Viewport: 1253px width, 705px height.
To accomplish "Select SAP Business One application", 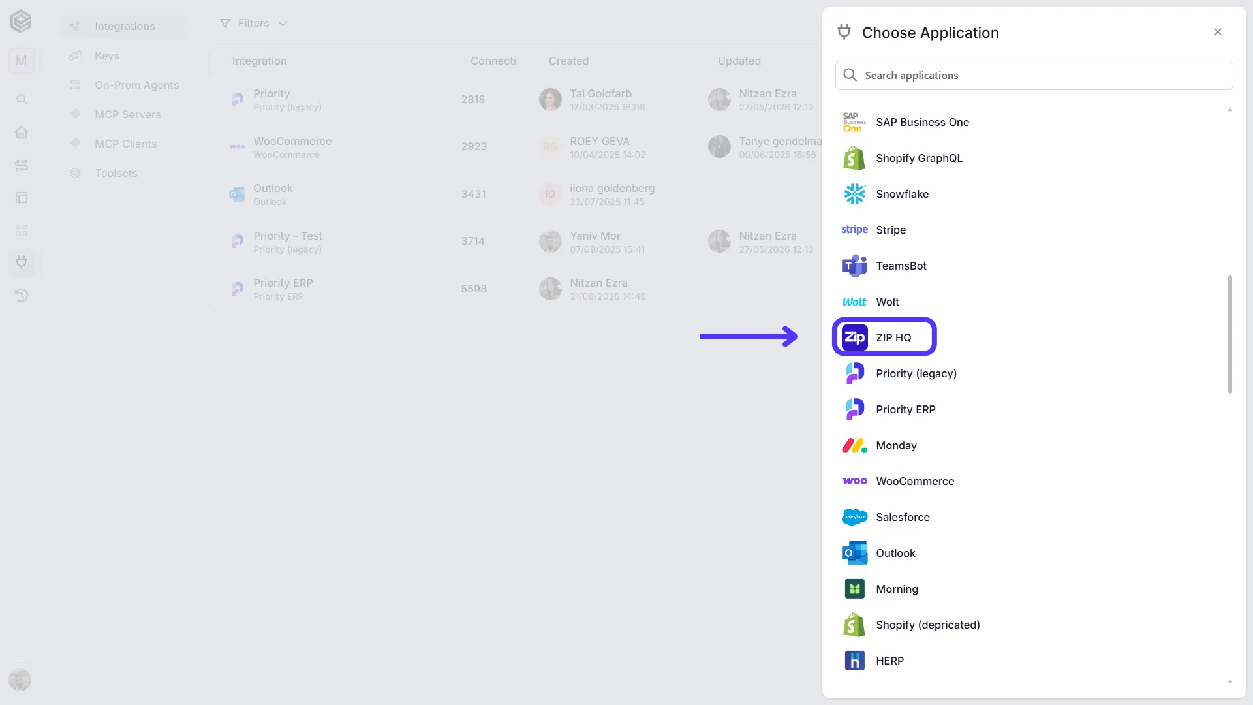I will (922, 122).
